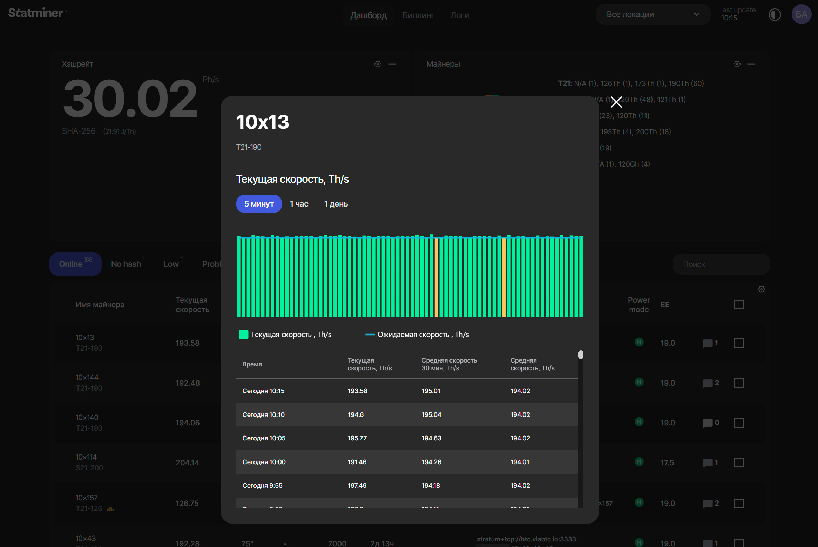Open miner table column settings gear
Image resolution: width=818 pixels, height=547 pixels.
(x=761, y=289)
